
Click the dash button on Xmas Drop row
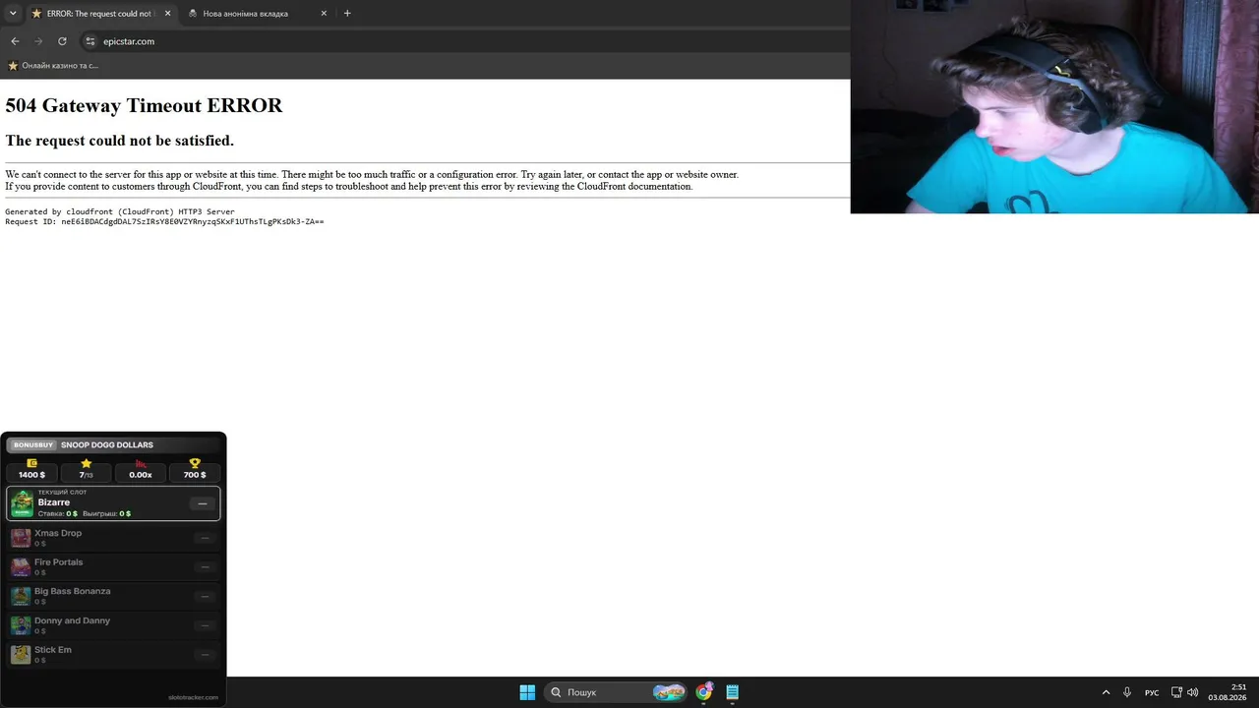(x=205, y=538)
